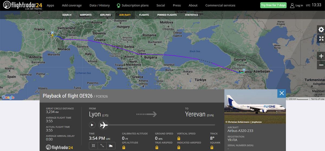
Task: Click the GPS altitude lock icon
Action: 124,147
